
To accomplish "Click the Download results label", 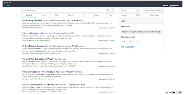I will point(128,37).
